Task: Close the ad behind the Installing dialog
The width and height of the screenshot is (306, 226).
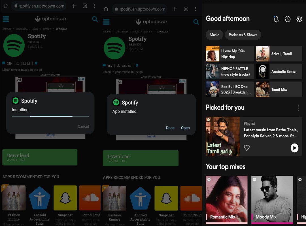Action: (x=83, y=79)
